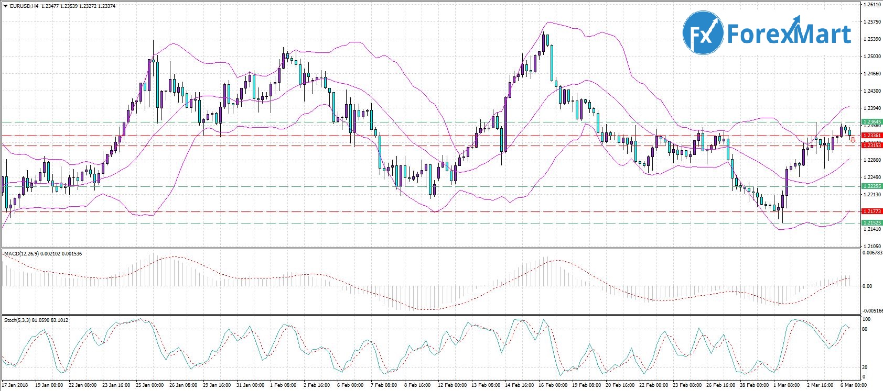Click the 22 Jan 08:00 date label
The width and height of the screenshot is (883, 391).
[82, 385]
